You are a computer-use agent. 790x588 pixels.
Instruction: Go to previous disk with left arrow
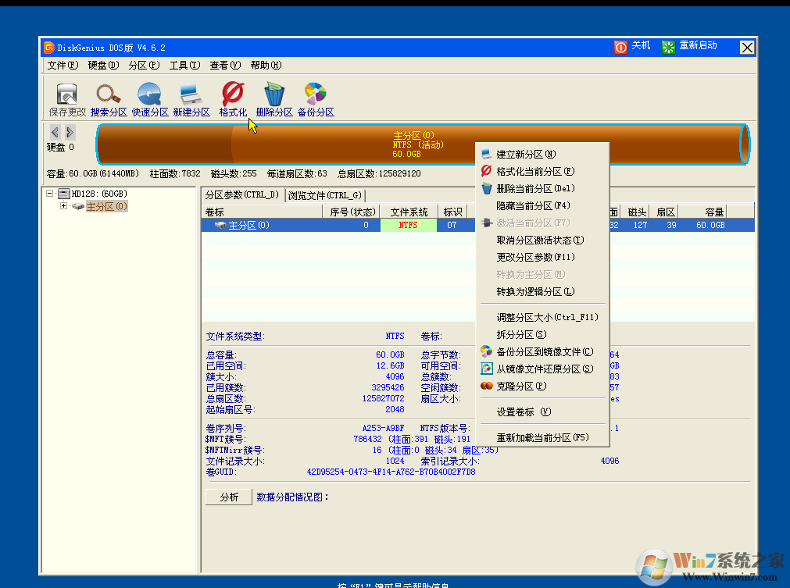pyautogui.click(x=55, y=132)
